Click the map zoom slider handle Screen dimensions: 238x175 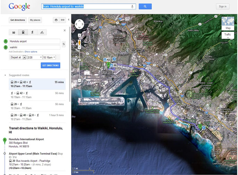(x=79, y=60)
